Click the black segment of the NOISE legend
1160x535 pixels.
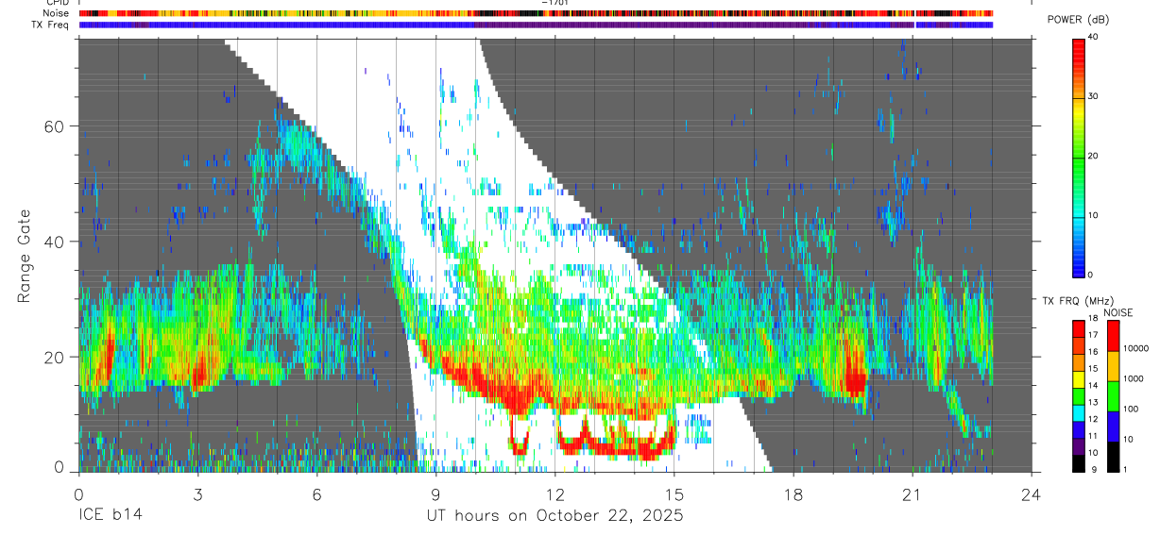tap(1113, 456)
